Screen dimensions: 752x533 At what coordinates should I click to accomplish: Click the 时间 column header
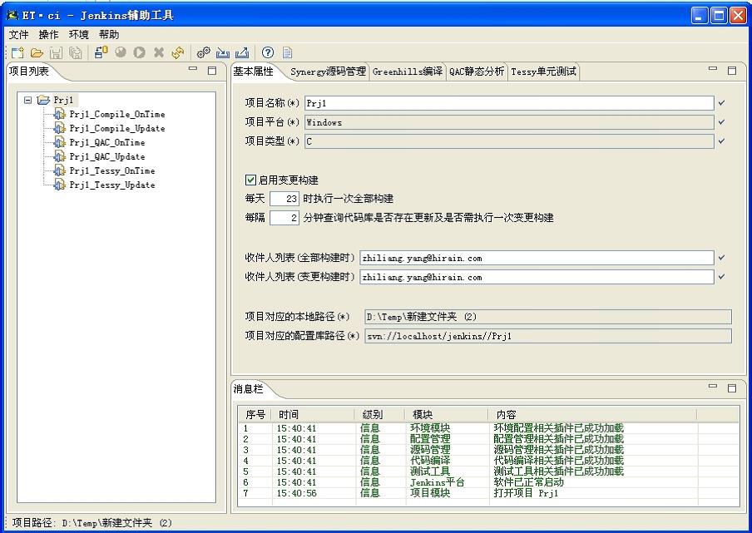point(314,415)
